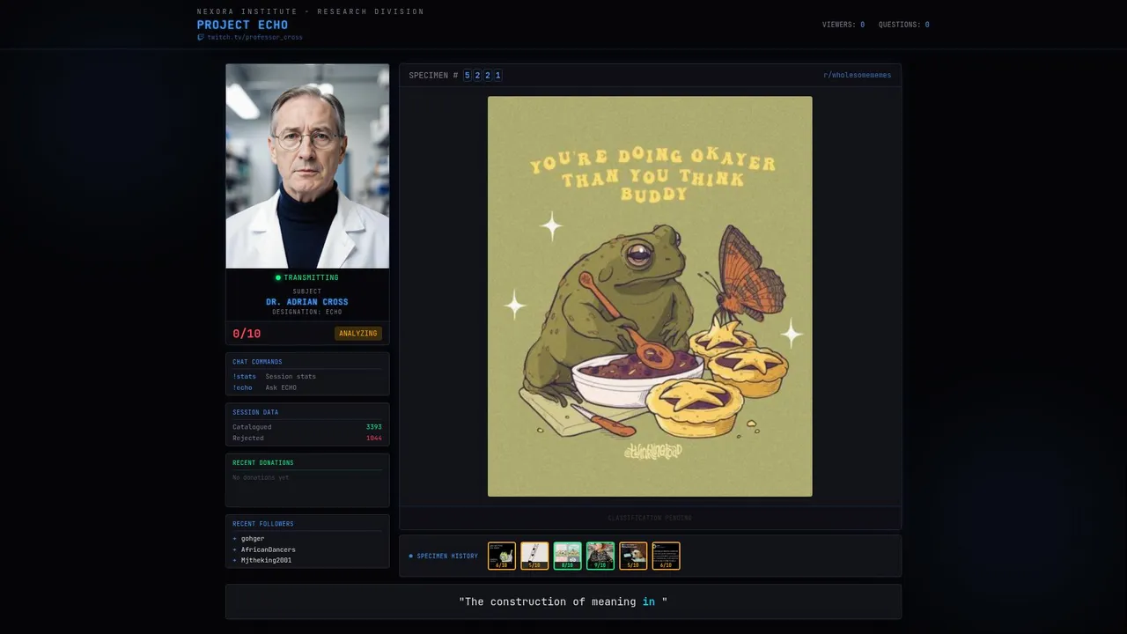This screenshot has height=634, width=1127.
Task: Click the ANALYZING status badge
Action: pos(358,334)
